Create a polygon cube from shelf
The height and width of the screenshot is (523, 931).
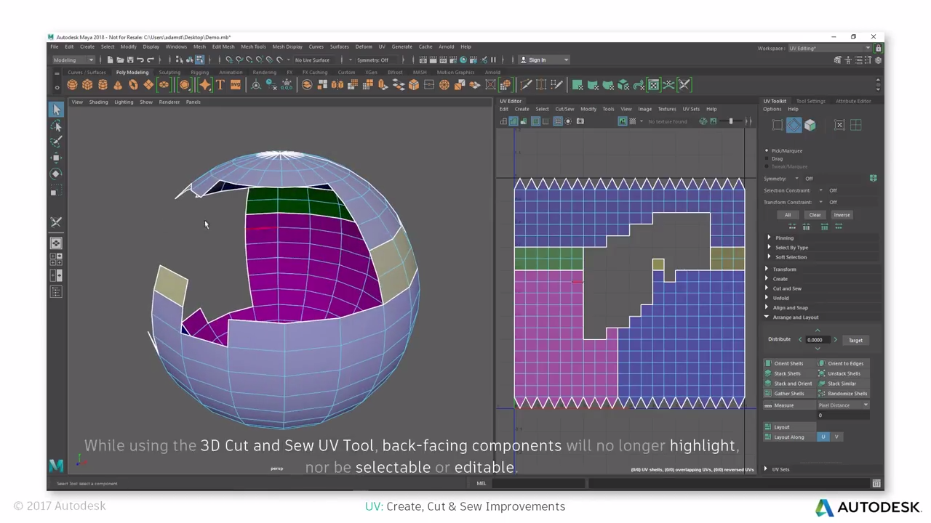[87, 85]
